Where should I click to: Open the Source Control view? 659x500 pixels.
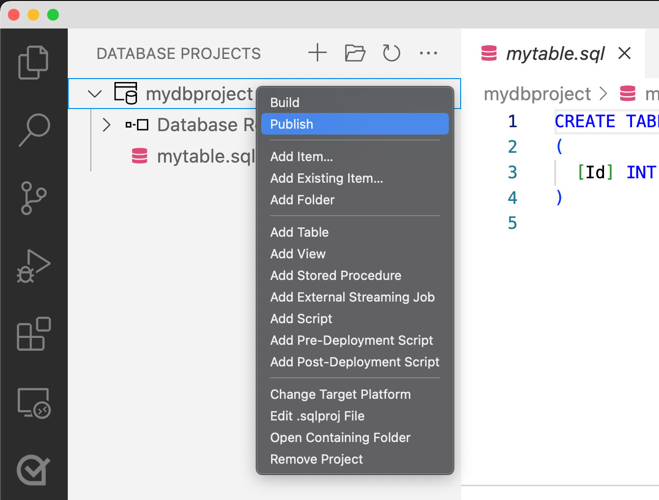click(x=33, y=198)
